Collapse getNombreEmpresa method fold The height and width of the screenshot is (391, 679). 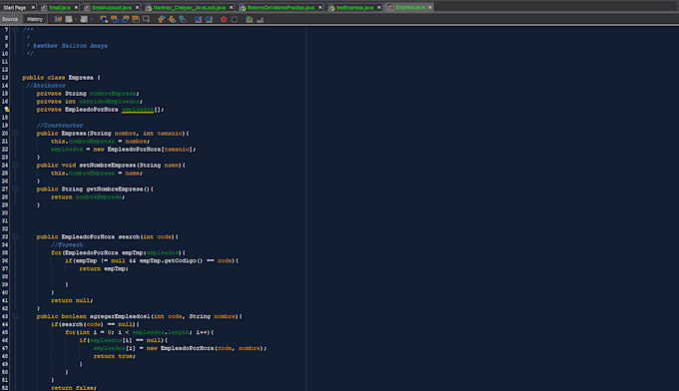(x=15, y=189)
